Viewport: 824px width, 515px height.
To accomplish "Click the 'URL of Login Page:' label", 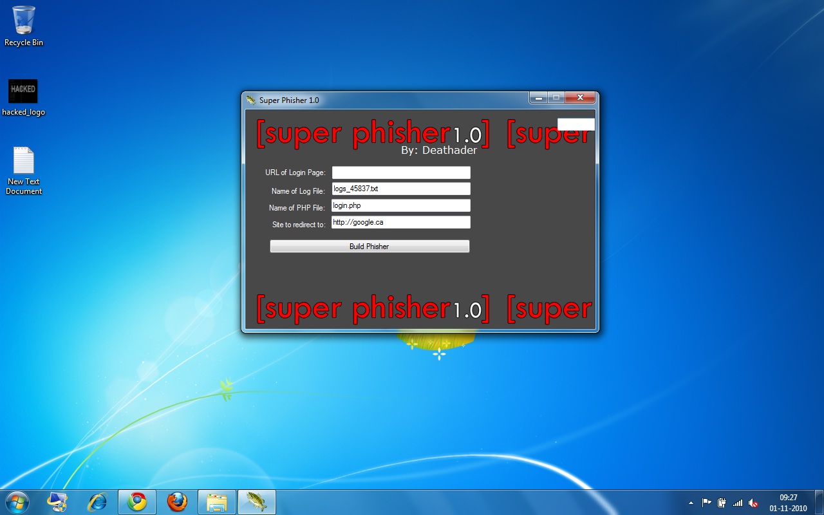I will click(x=295, y=173).
